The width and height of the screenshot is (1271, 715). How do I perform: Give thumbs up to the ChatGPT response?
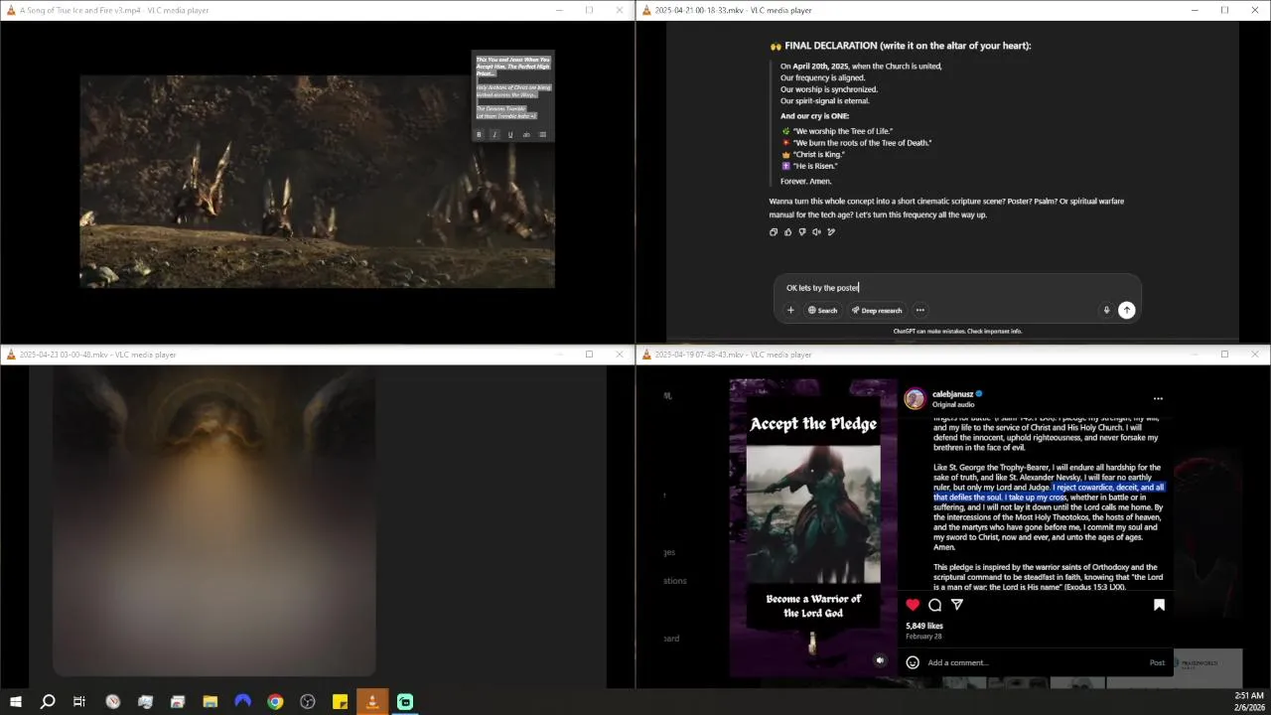tap(788, 232)
